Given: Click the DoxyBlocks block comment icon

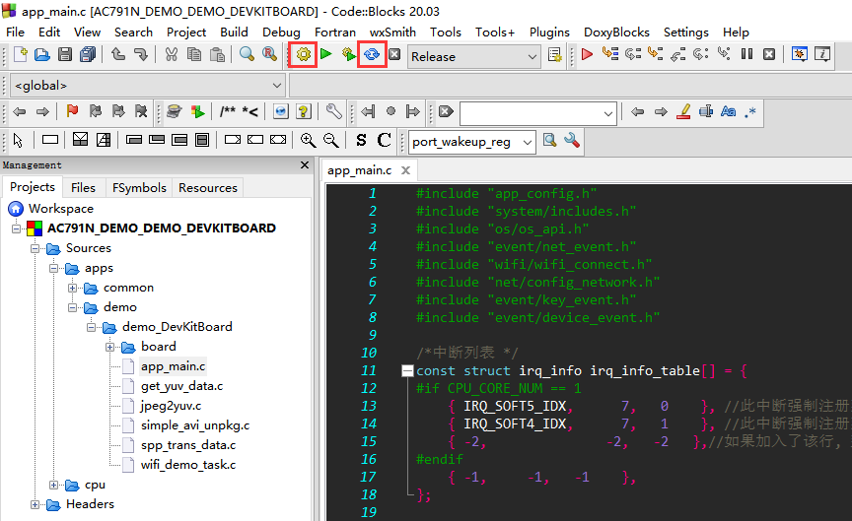Looking at the screenshot, I should [228, 111].
